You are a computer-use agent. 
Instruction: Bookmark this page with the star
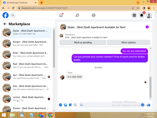[x=138, y=8]
